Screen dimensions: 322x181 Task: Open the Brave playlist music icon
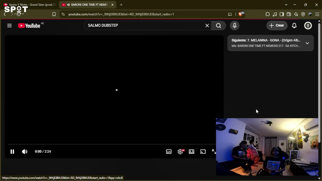(x=275, y=14)
